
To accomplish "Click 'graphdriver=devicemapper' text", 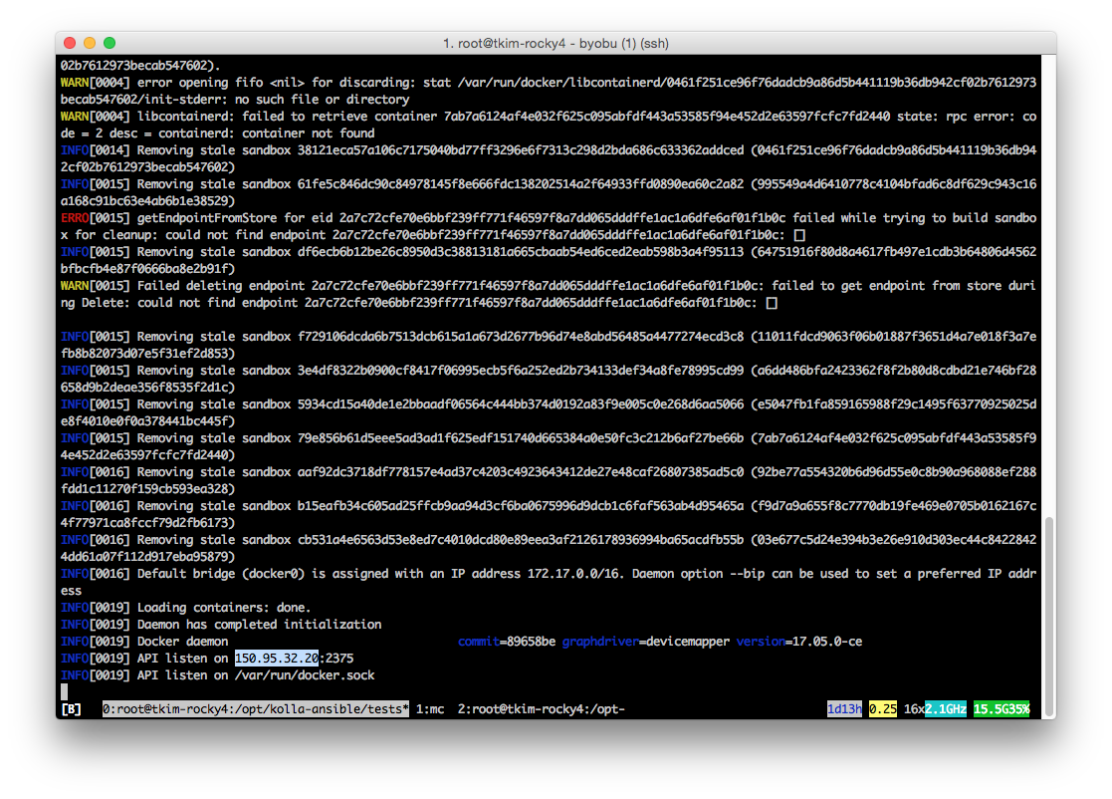I will (x=645, y=642).
